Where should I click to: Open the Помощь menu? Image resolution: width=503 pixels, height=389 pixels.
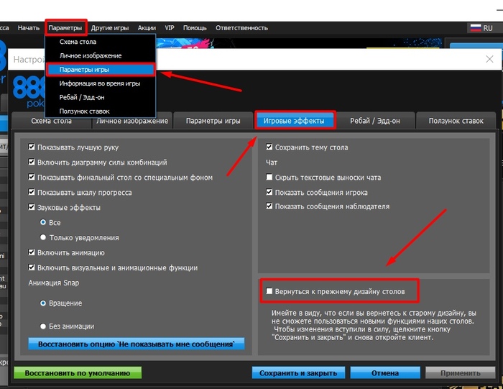195,28
